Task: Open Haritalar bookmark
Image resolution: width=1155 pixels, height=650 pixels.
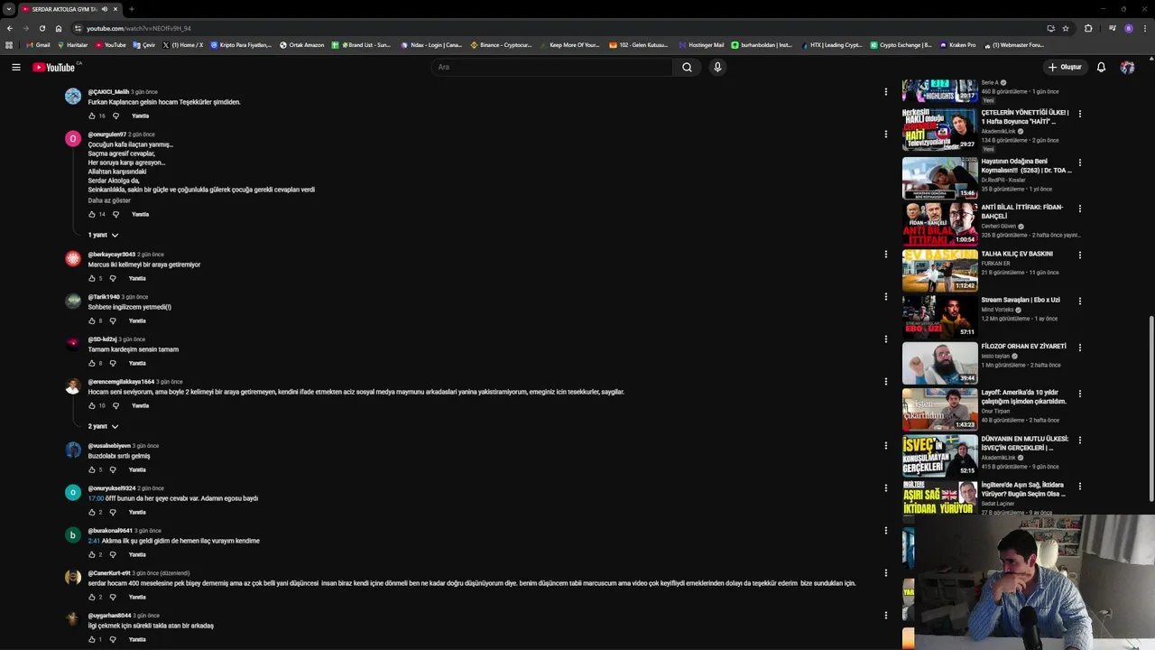Action: 73,44
